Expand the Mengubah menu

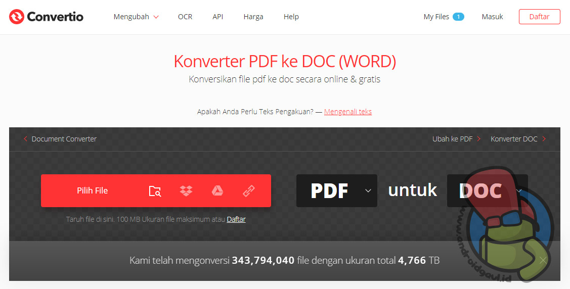tap(136, 17)
